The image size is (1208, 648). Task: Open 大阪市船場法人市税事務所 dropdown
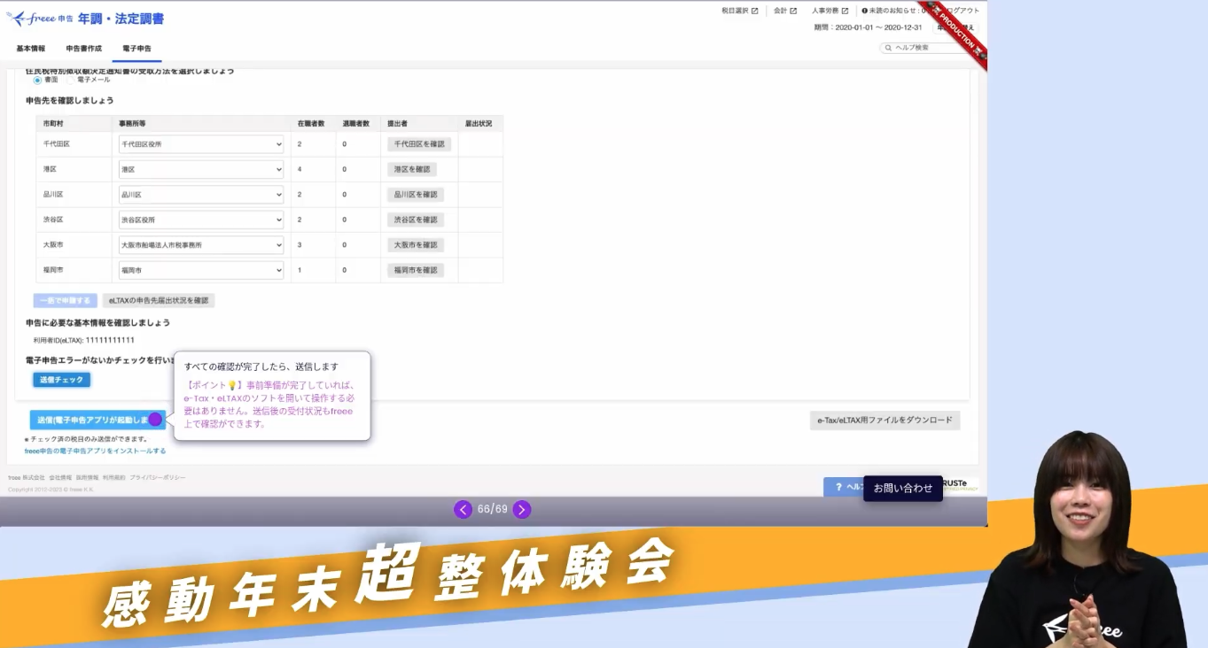pyautogui.click(x=201, y=244)
